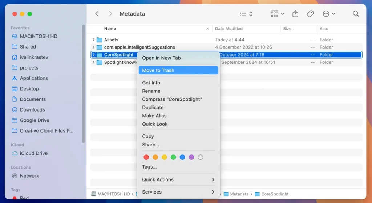This screenshot has width=372, height=203.
Task: Open Quick Actions submenu
Action: coord(178,179)
